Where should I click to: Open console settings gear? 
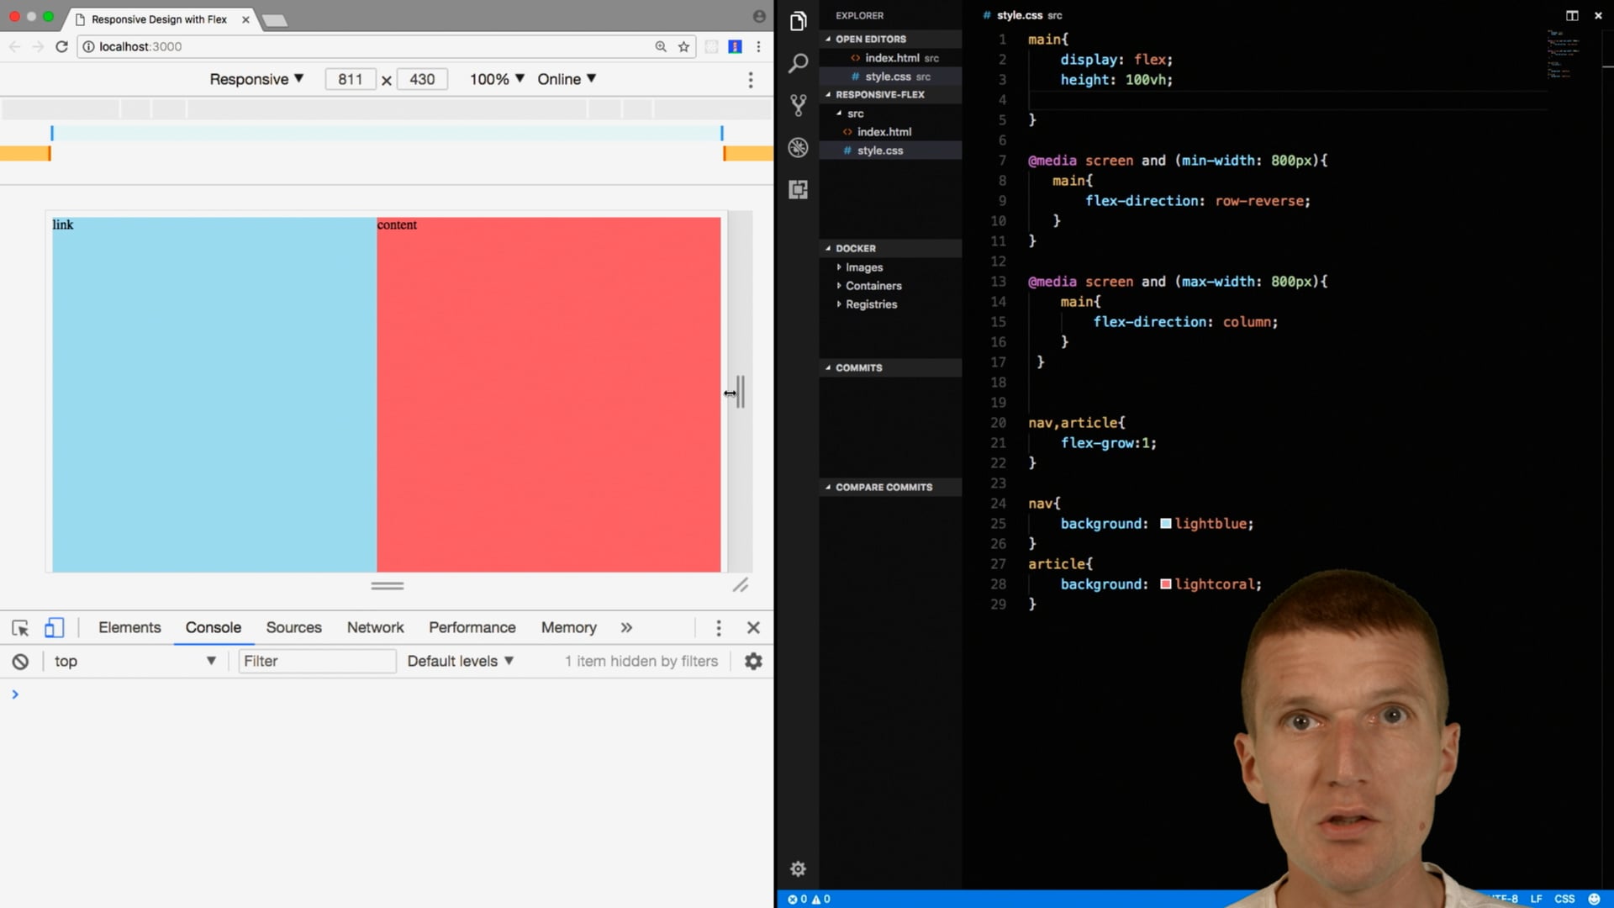tap(753, 662)
